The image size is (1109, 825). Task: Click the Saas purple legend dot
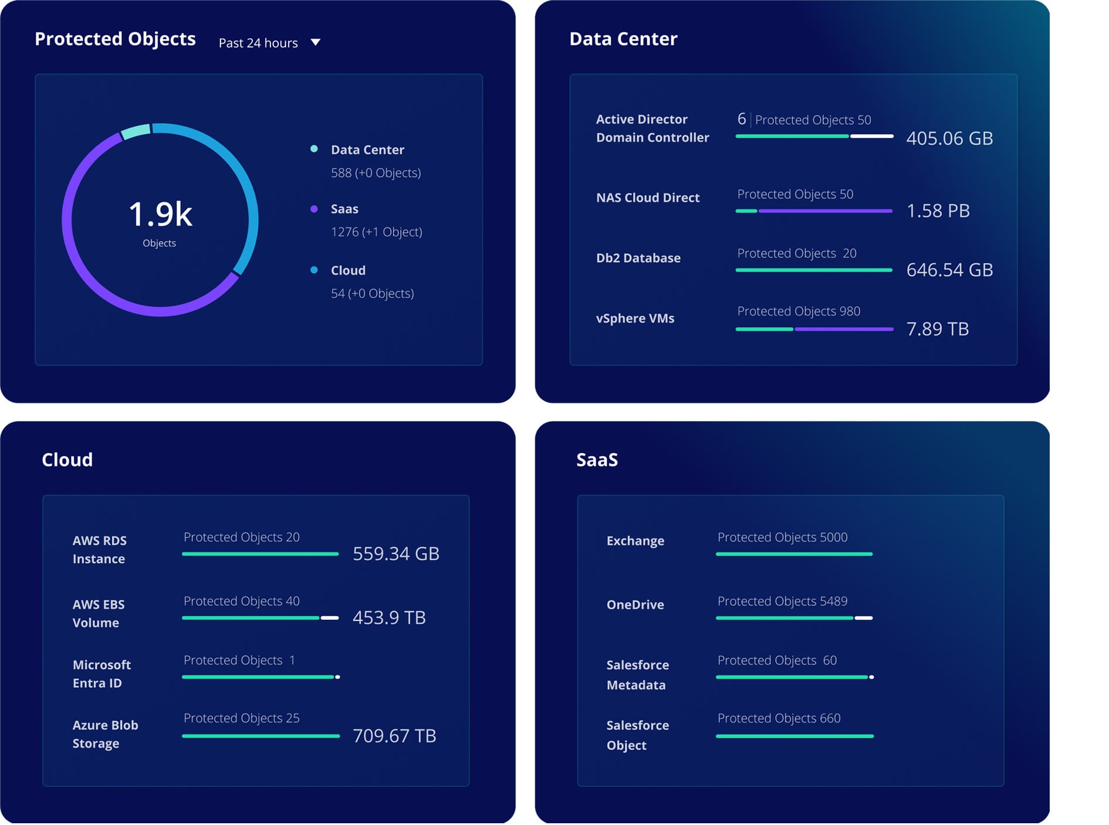tap(314, 209)
